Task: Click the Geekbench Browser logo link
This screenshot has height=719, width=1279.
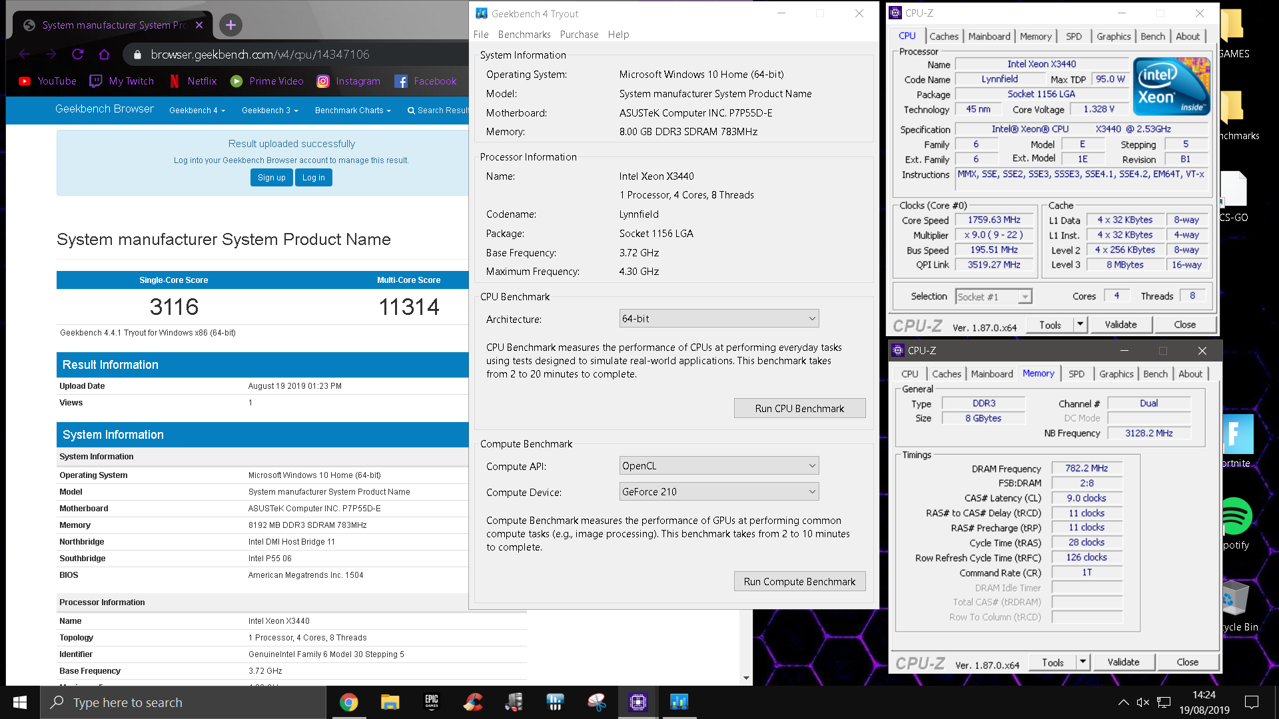Action: (x=104, y=109)
